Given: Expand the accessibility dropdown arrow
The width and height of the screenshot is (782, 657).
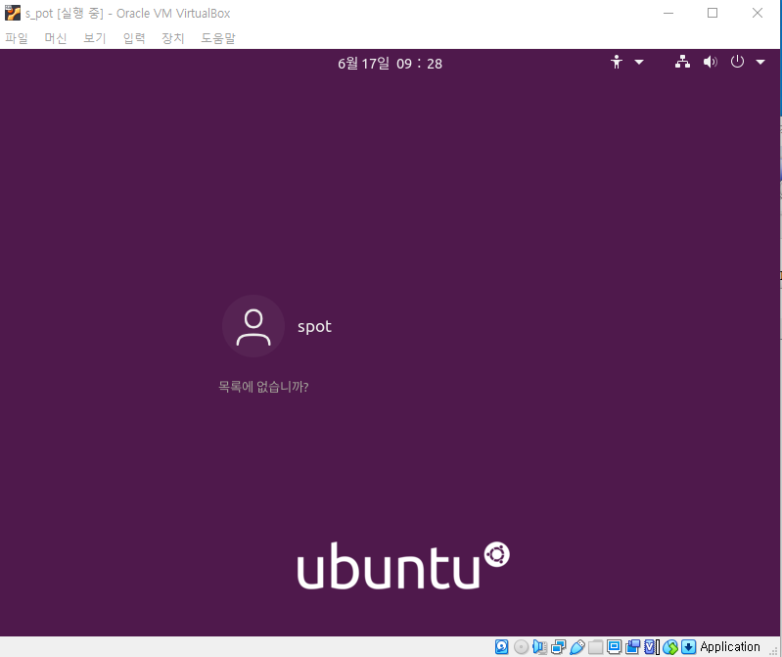Looking at the screenshot, I should [639, 63].
